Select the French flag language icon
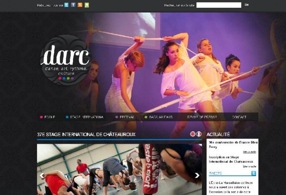 click(x=199, y=134)
